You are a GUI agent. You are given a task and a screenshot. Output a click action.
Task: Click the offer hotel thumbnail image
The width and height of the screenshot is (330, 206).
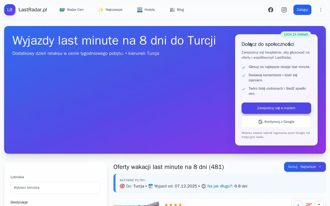click(x=136, y=203)
